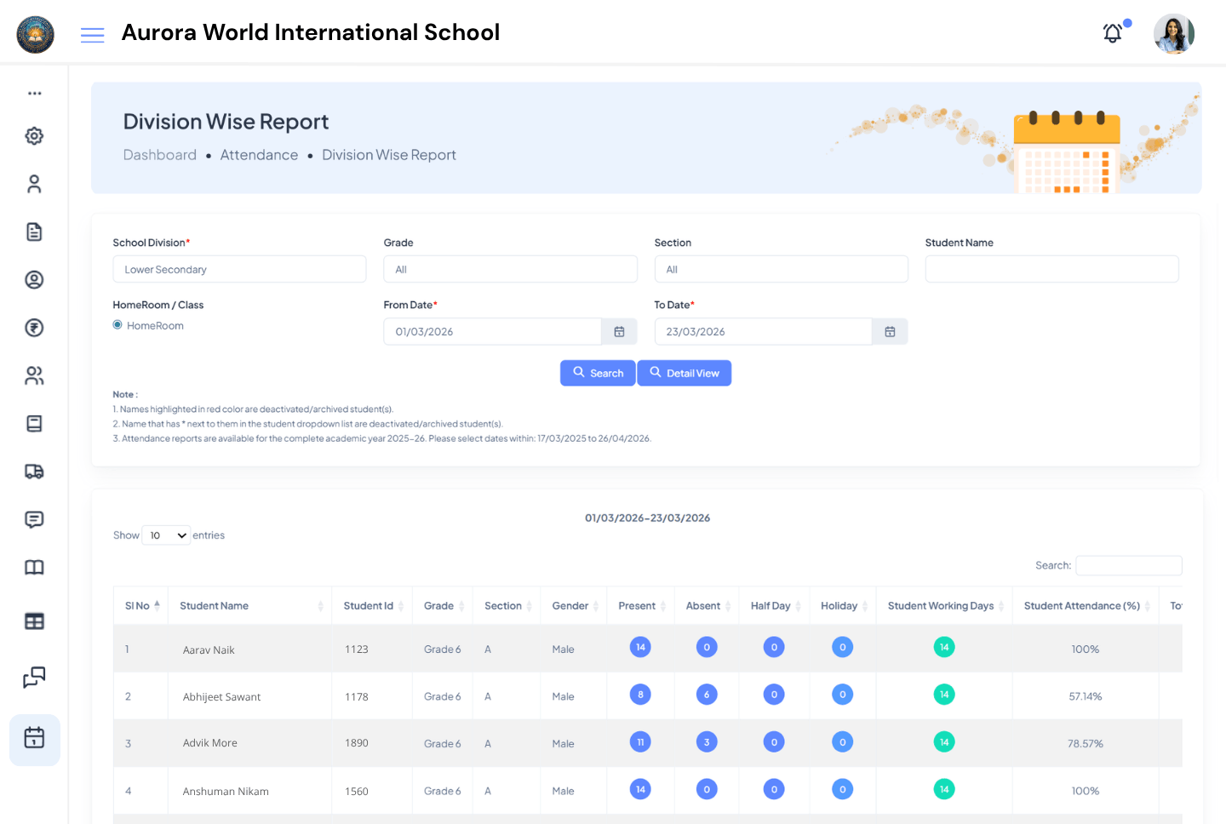Image resolution: width=1226 pixels, height=824 pixels.
Task: Open the Grade dropdown showing All
Action: [x=510, y=268]
